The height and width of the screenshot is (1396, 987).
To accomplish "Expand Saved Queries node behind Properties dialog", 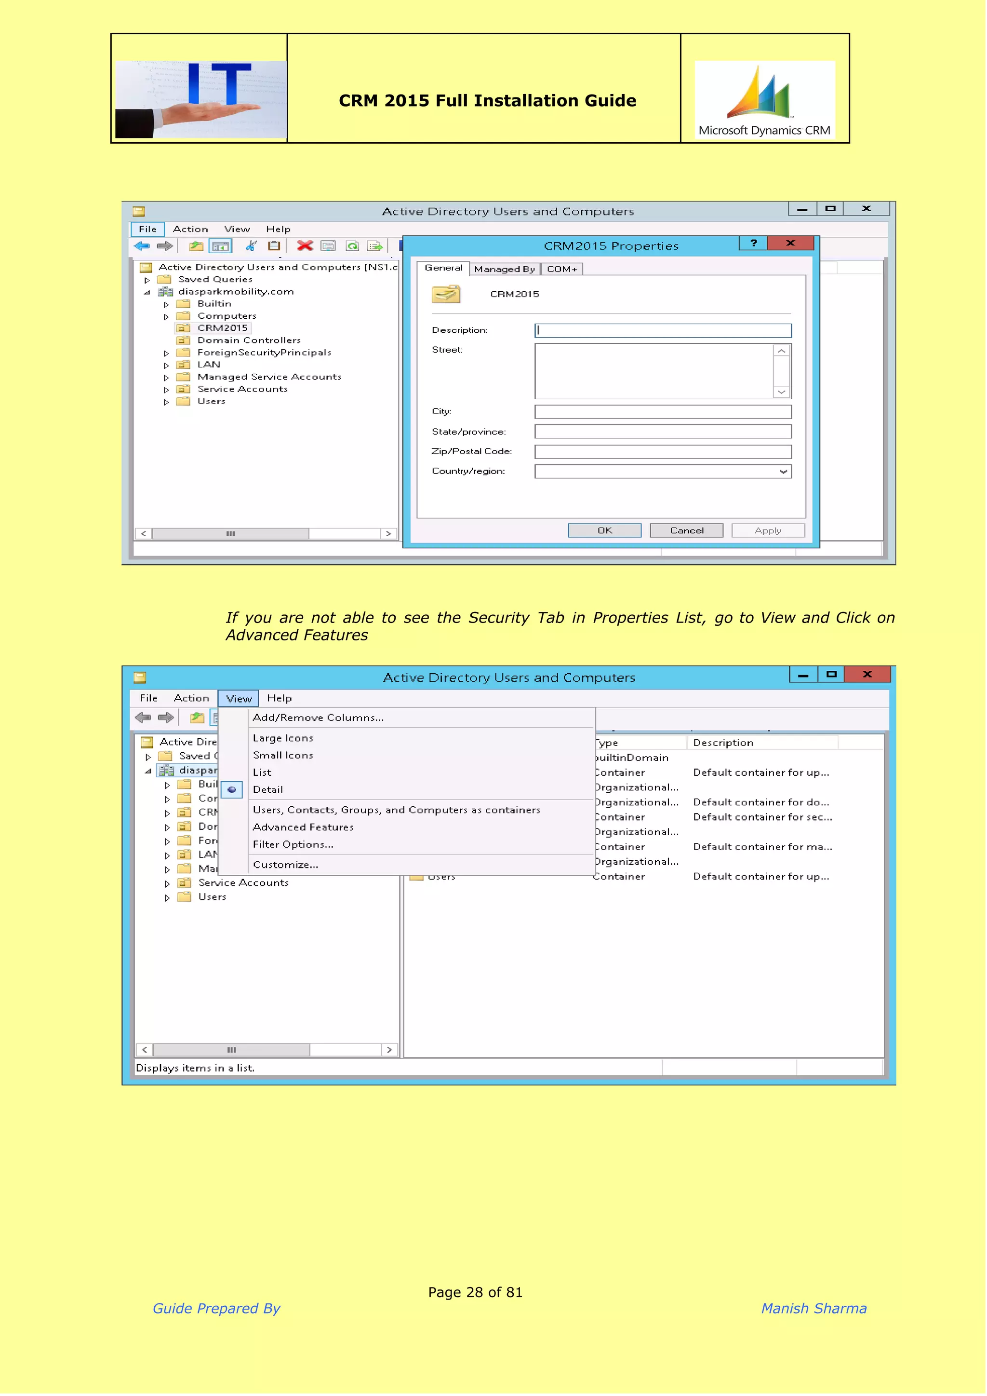I will (x=147, y=280).
